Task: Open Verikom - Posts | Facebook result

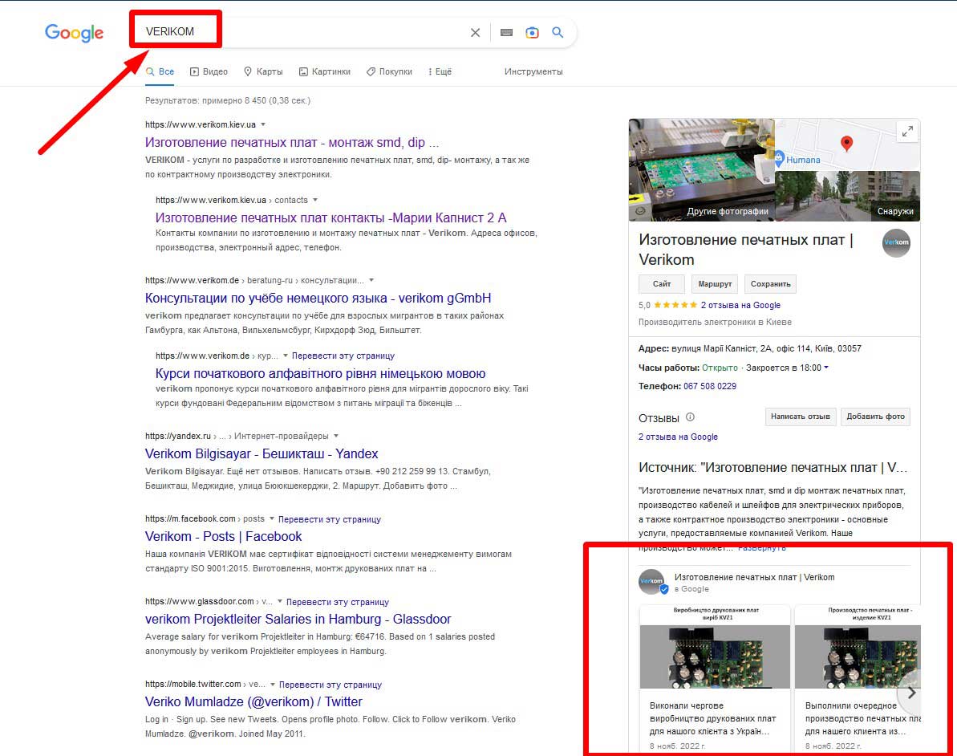Action: pos(223,536)
